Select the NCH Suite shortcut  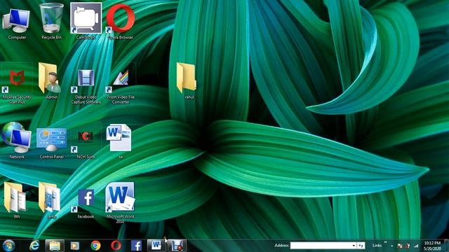point(86,144)
